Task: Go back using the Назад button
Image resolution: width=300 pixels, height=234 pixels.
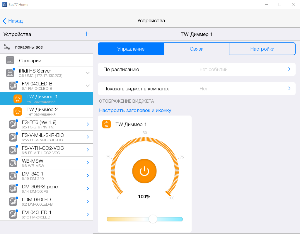Action: tap(13, 21)
